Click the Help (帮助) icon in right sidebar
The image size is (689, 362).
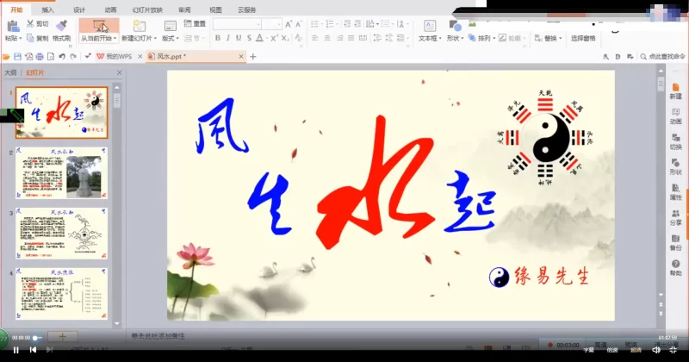675,266
